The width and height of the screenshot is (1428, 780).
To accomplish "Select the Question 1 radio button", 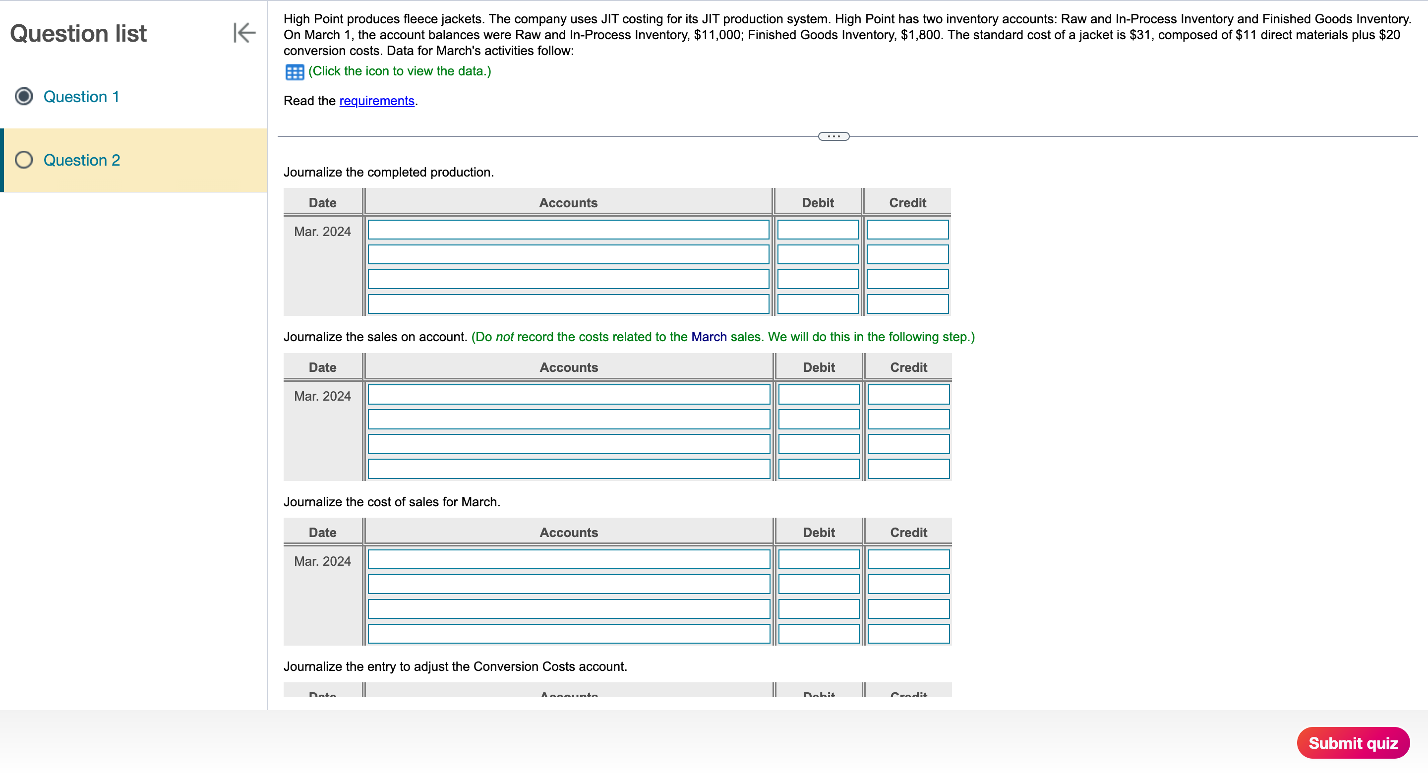I will pos(23,97).
